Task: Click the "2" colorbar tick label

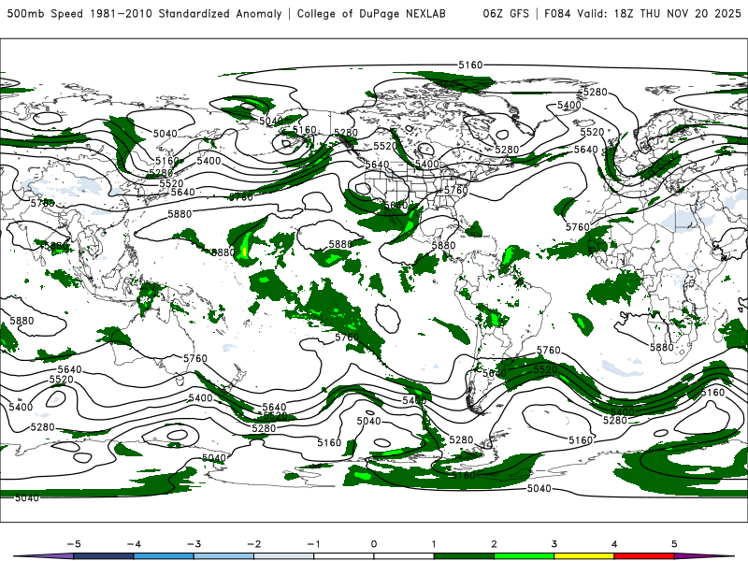Action: [495, 544]
